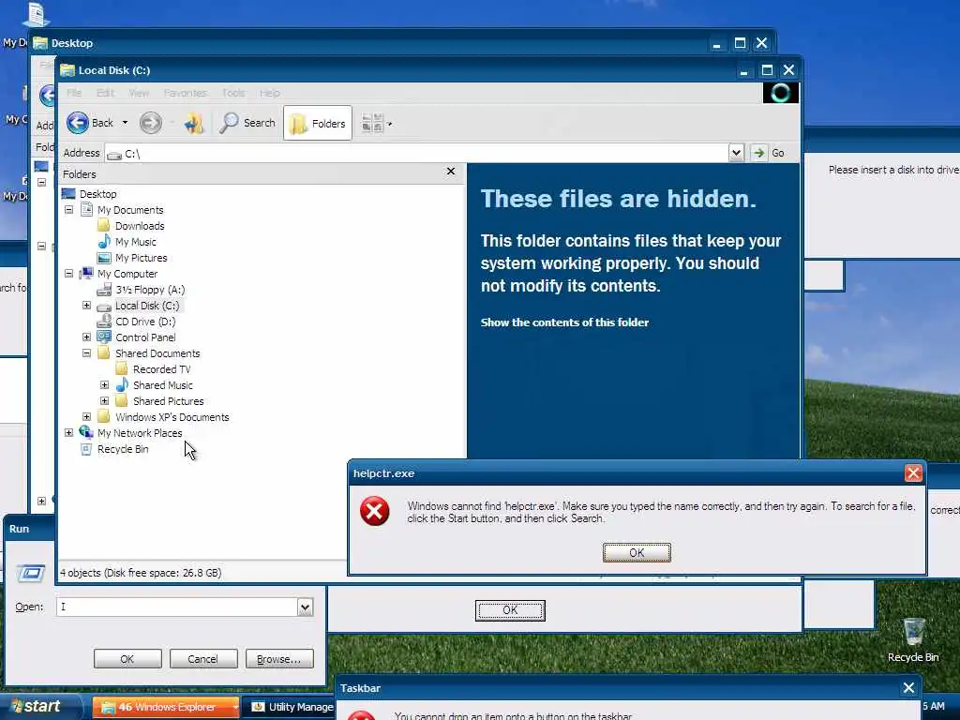
Task: Select the Shared Pictures folder icon
Action: pyautogui.click(x=121, y=400)
